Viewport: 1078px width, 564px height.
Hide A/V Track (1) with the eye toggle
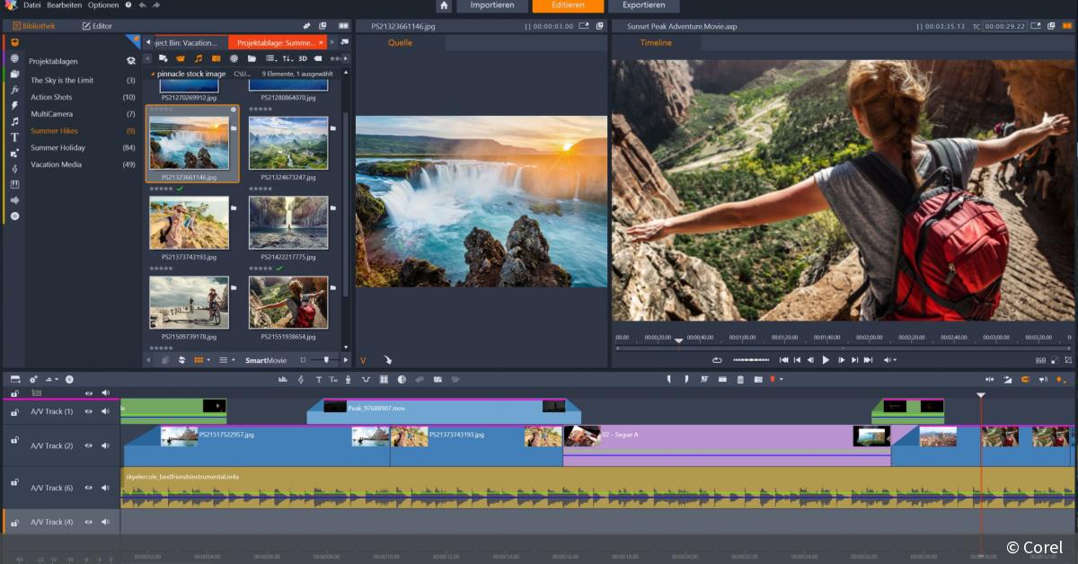(88, 412)
